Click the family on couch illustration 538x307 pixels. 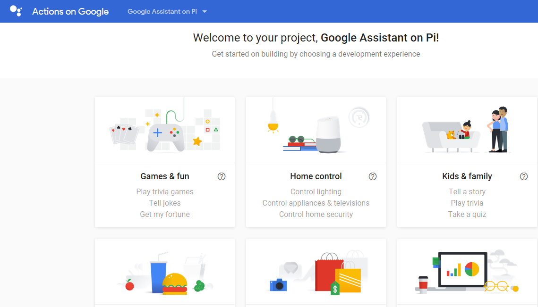coord(467,130)
